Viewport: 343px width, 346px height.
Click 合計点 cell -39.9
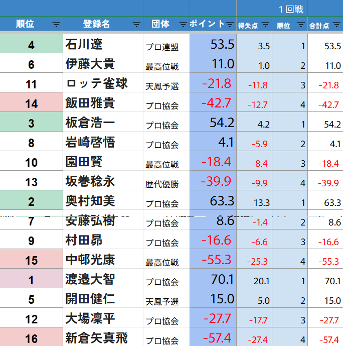pyautogui.click(x=325, y=180)
